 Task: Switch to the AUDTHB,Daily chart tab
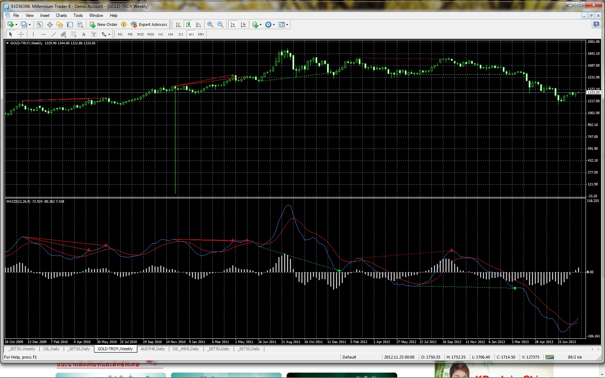[153, 349]
